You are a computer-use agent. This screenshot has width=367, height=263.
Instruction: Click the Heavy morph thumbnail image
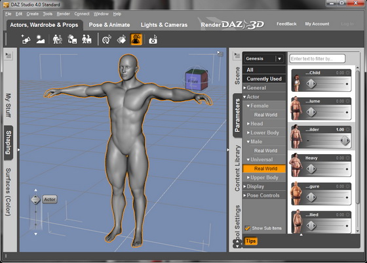coord(296,165)
